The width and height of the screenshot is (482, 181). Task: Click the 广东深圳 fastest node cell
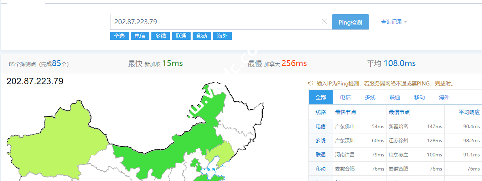coord(344,140)
